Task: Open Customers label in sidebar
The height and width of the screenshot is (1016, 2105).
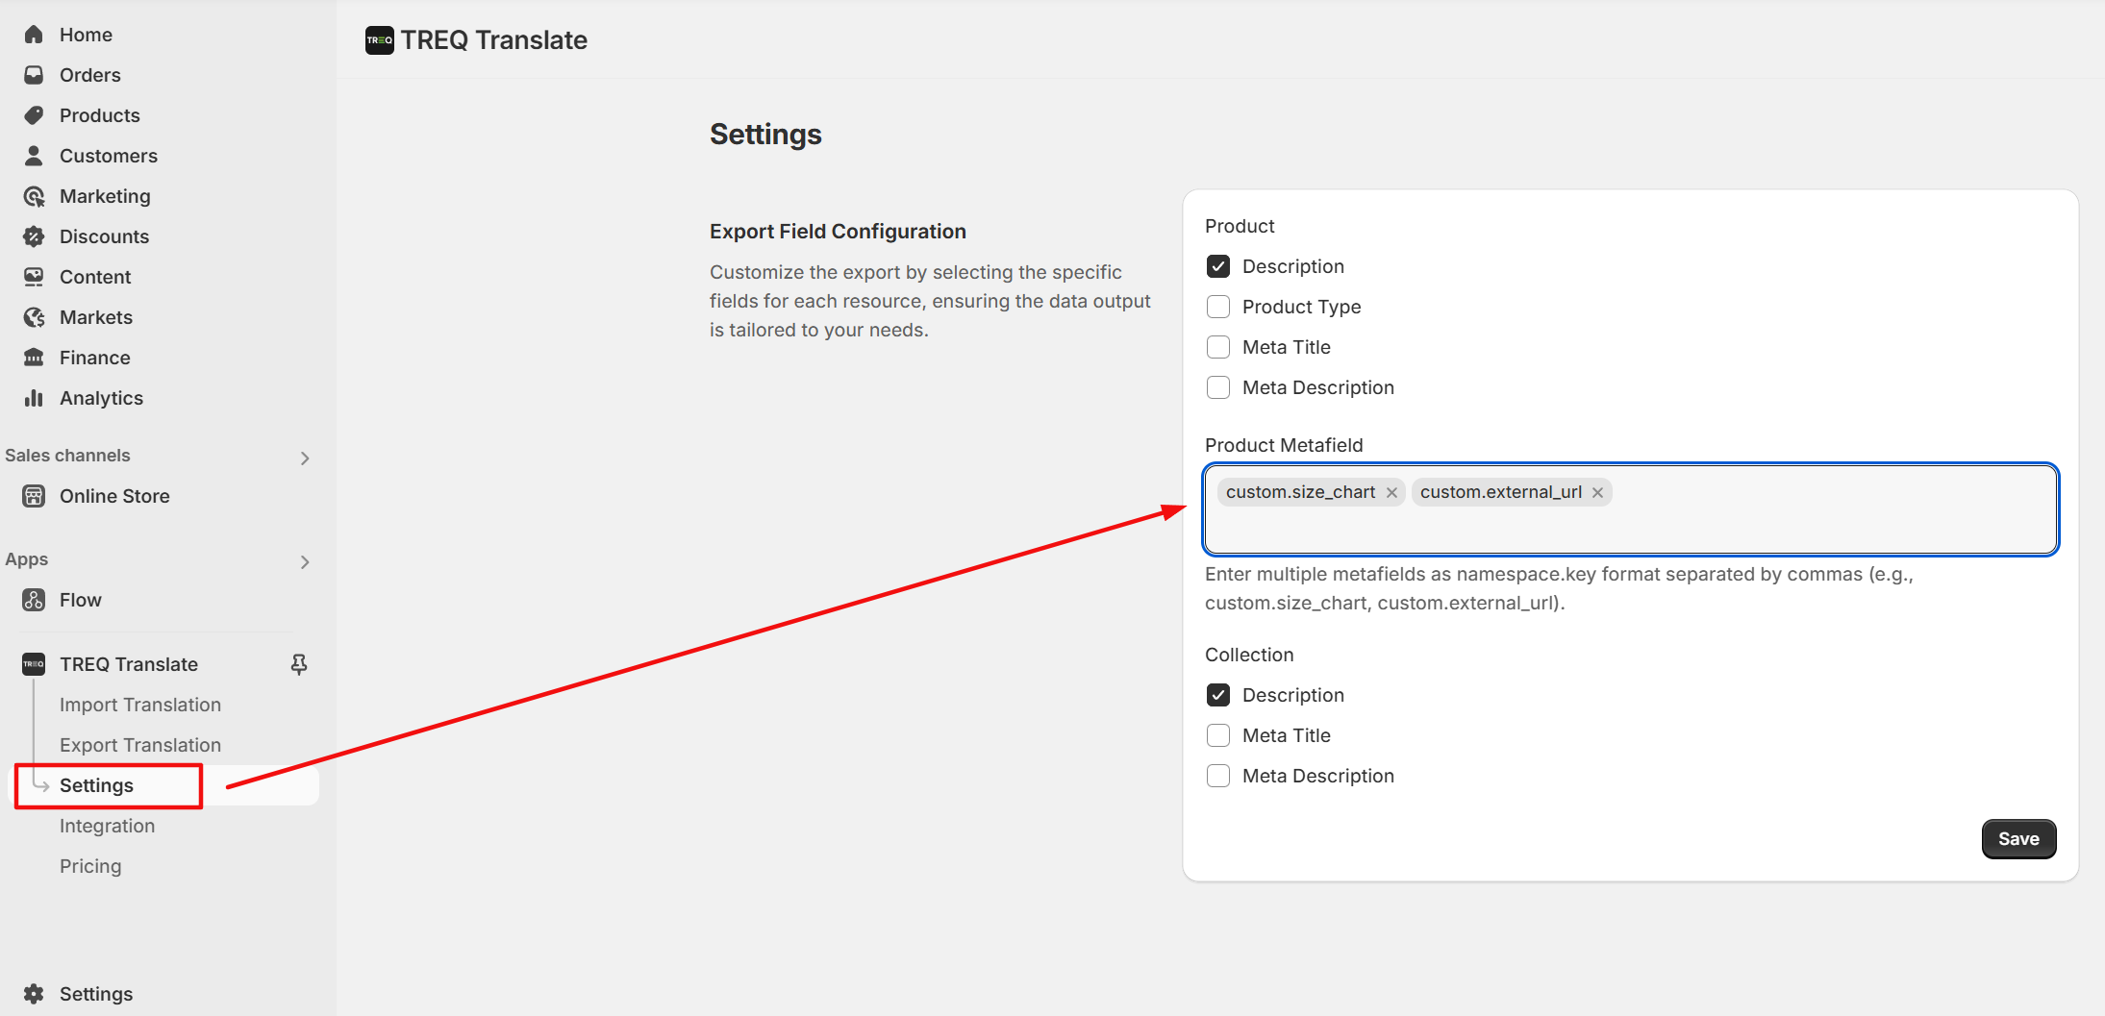Action: point(109,156)
